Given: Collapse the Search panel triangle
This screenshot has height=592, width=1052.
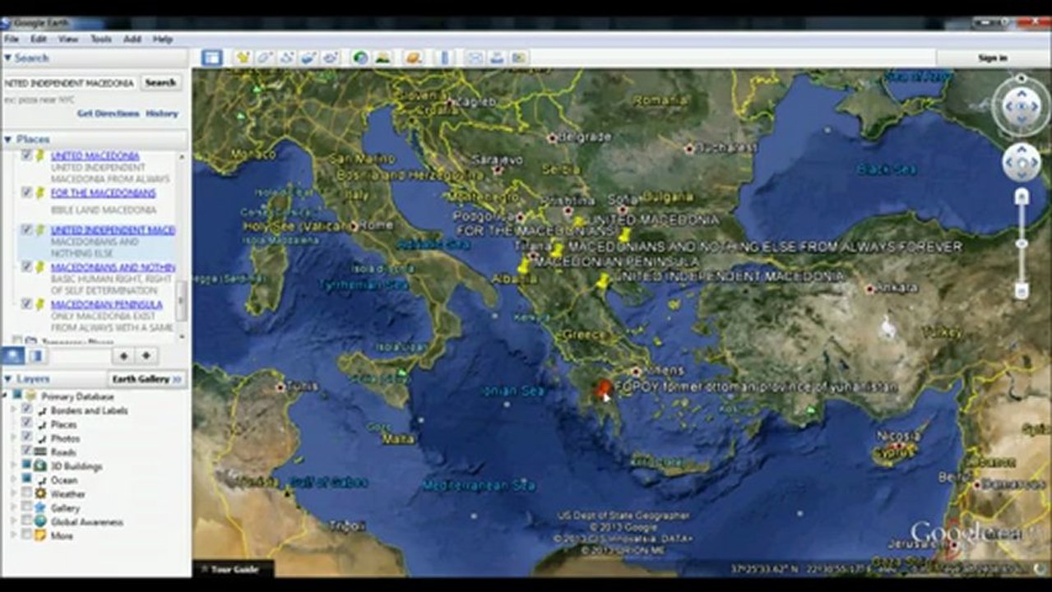Looking at the screenshot, I should [7, 58].
